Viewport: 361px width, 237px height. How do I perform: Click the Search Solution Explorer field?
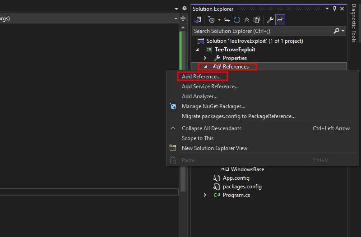click(x=262, y=31)
